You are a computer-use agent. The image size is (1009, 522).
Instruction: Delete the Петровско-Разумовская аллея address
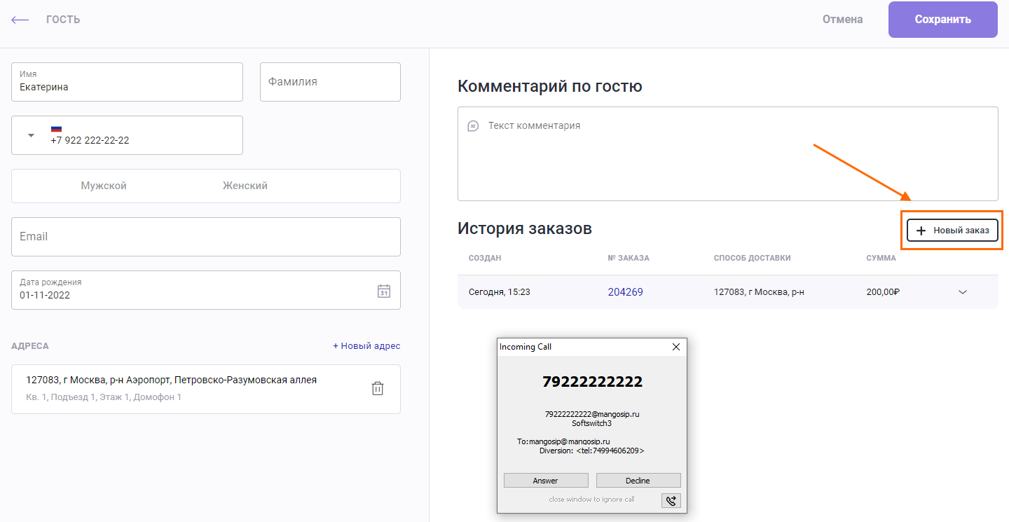tap(378, 388)
